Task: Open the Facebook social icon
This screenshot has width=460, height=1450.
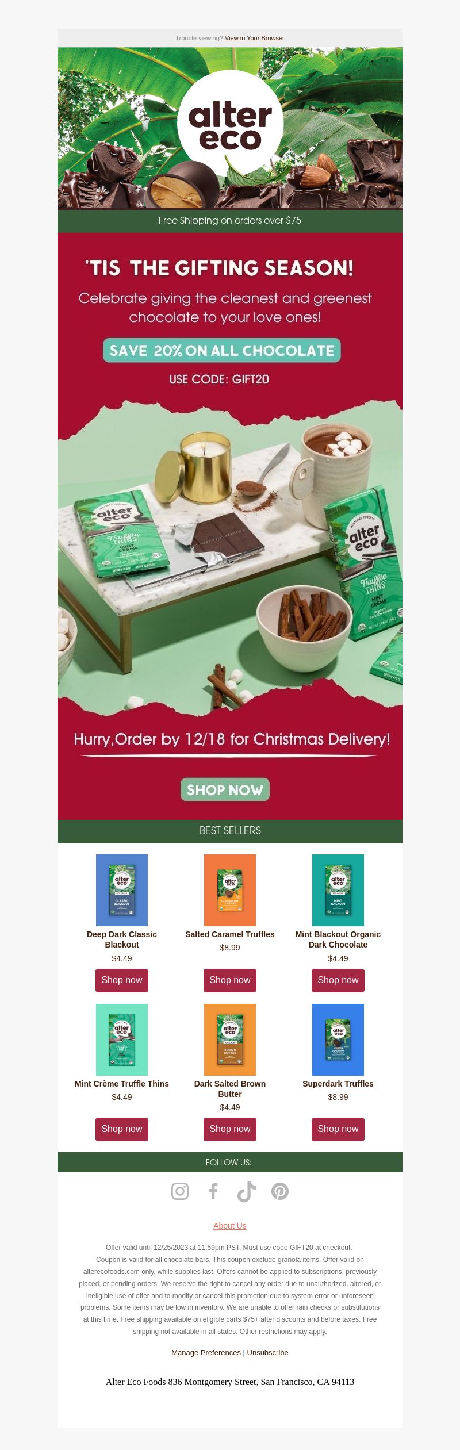Action: pos(213,1191)
